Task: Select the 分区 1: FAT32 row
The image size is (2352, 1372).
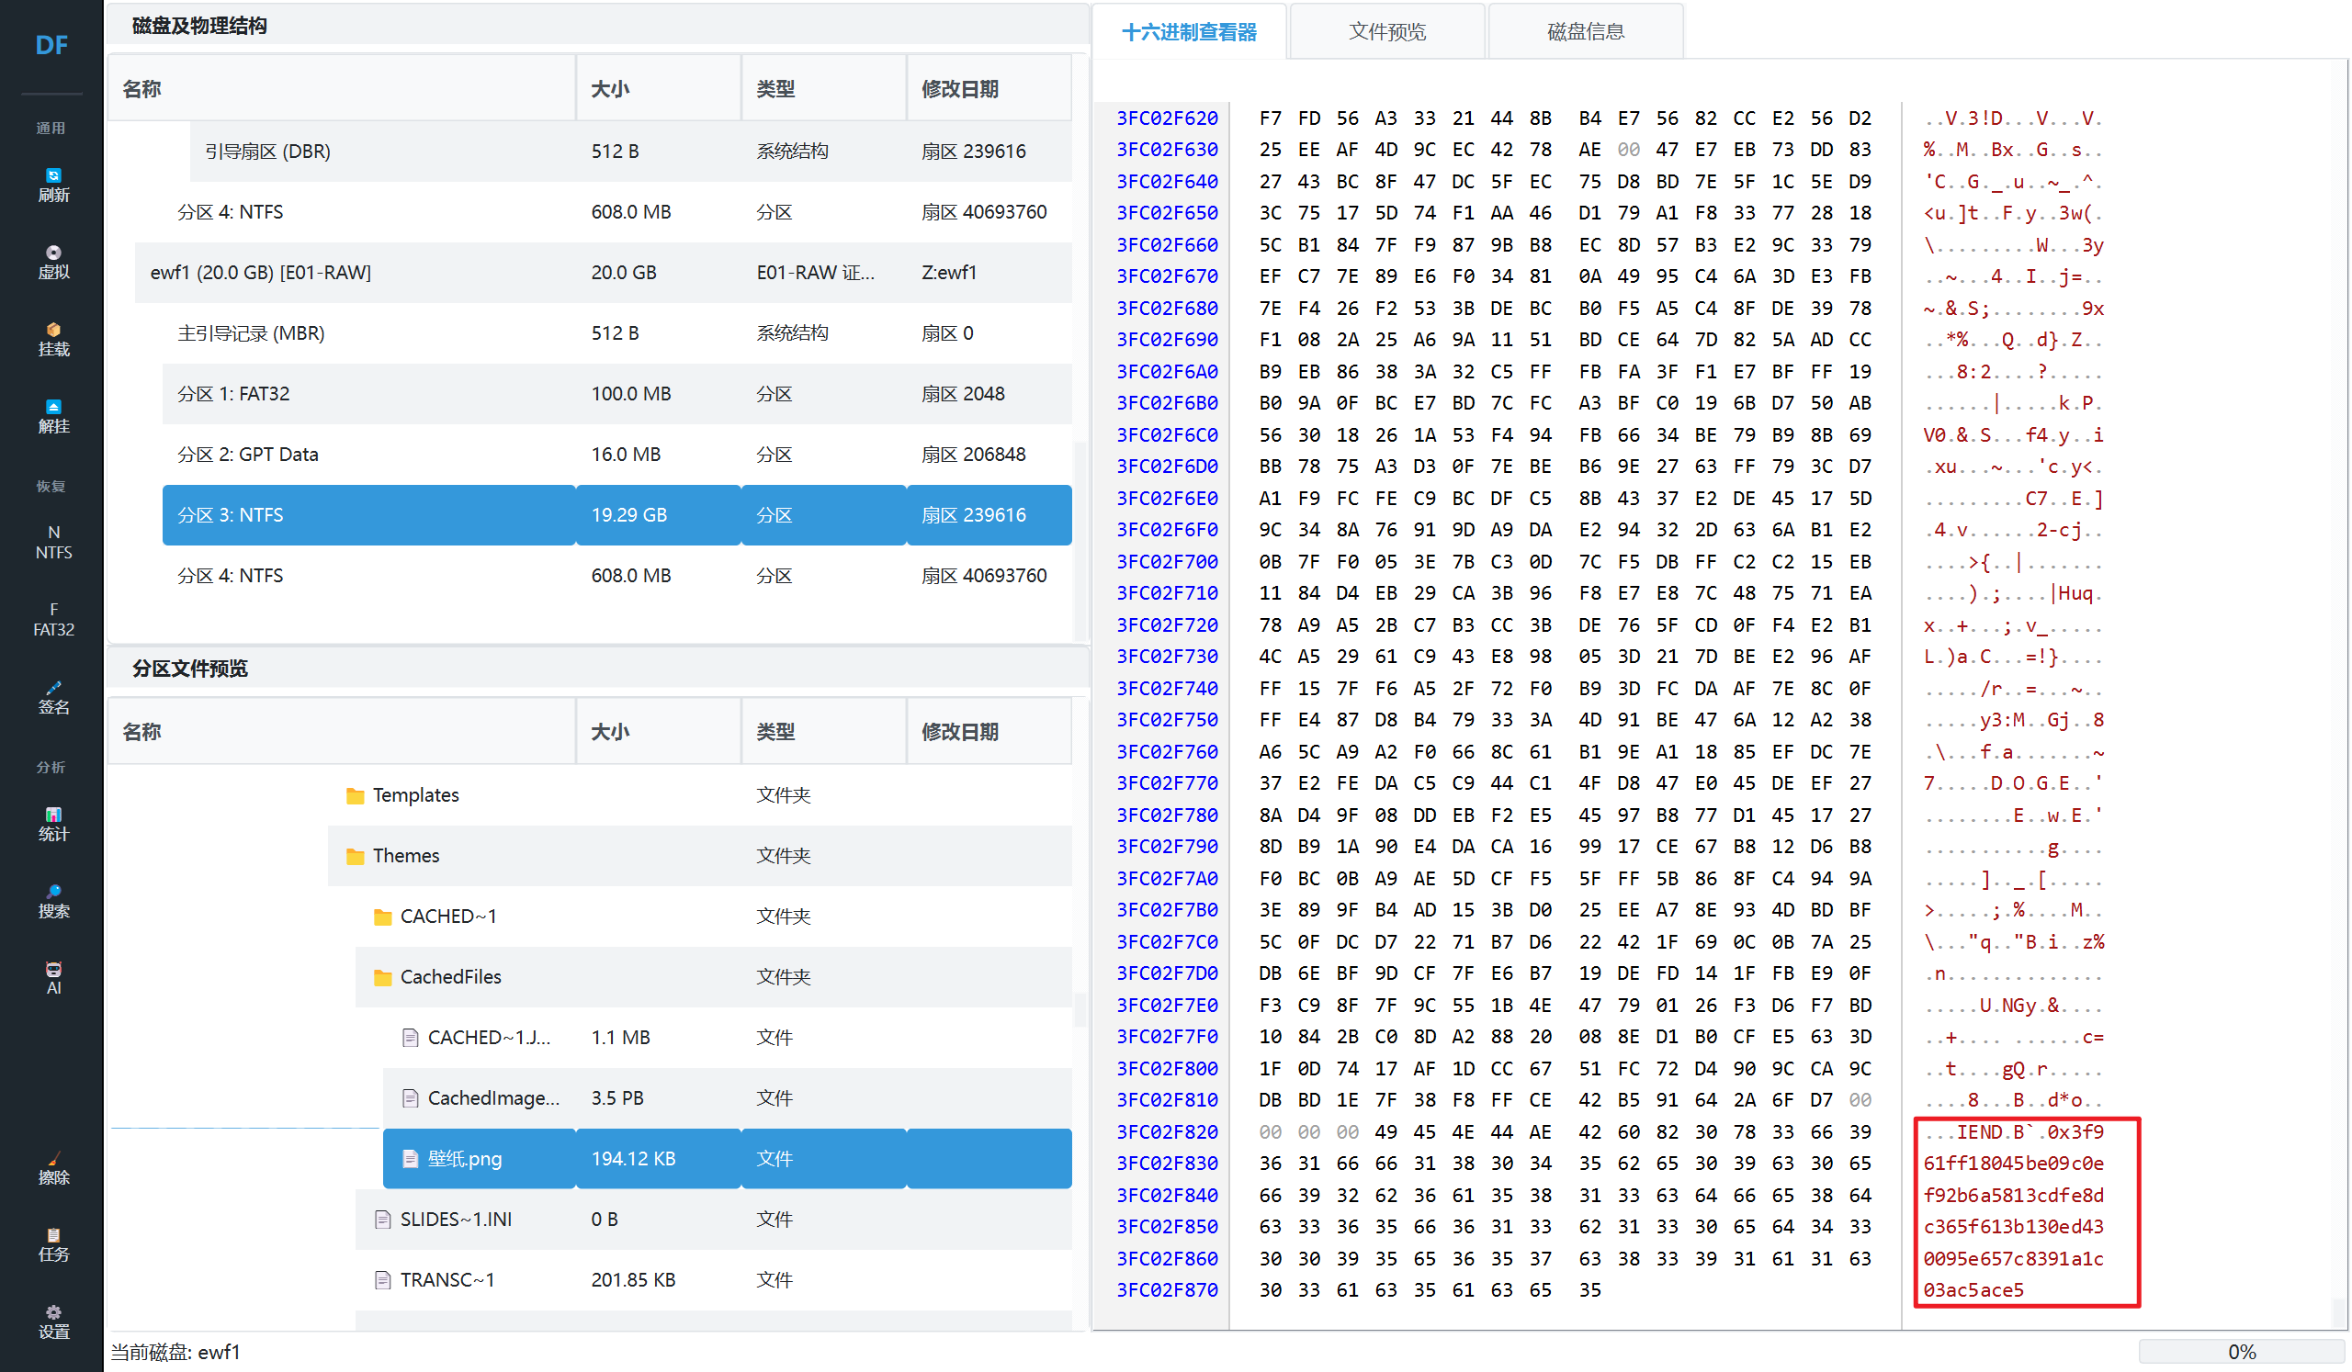Action: tap(233, 394)
